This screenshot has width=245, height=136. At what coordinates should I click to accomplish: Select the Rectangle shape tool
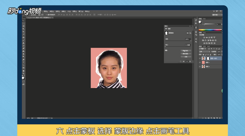23,68
